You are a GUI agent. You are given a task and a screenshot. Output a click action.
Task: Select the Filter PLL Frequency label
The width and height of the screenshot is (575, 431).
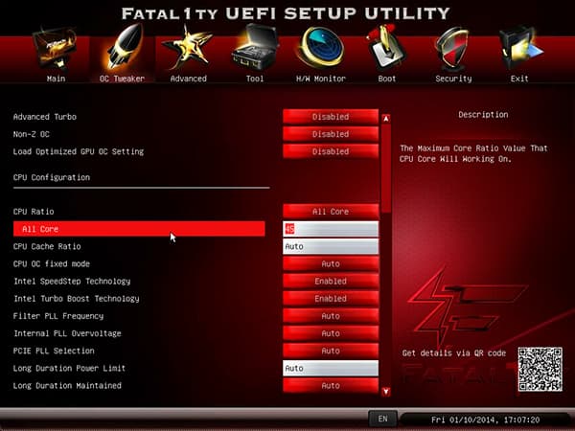coord(58,316)
